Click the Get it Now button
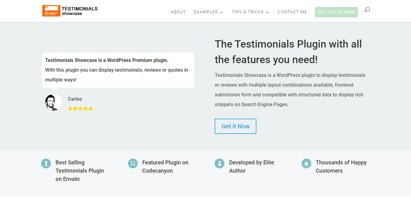The height and width of the screenshot is (197, 411). [x=235, y=126]
